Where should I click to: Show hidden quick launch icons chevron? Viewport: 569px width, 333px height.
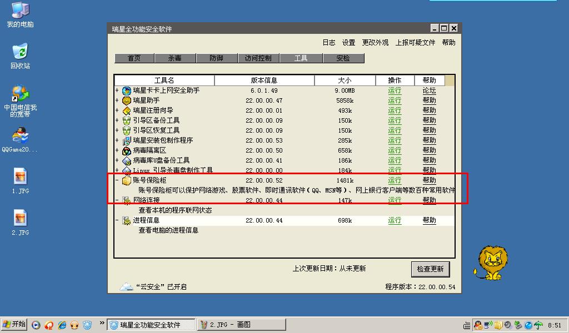point(102,323)
